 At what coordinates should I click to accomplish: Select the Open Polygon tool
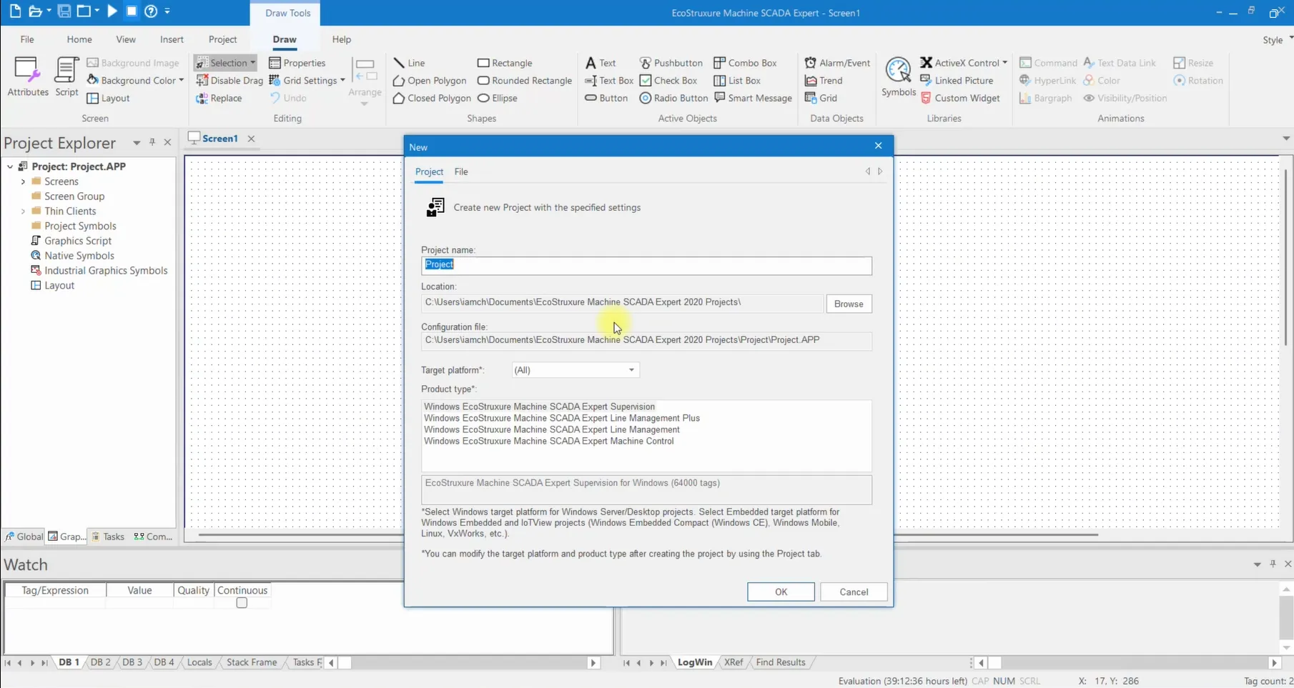coord(430,81)
